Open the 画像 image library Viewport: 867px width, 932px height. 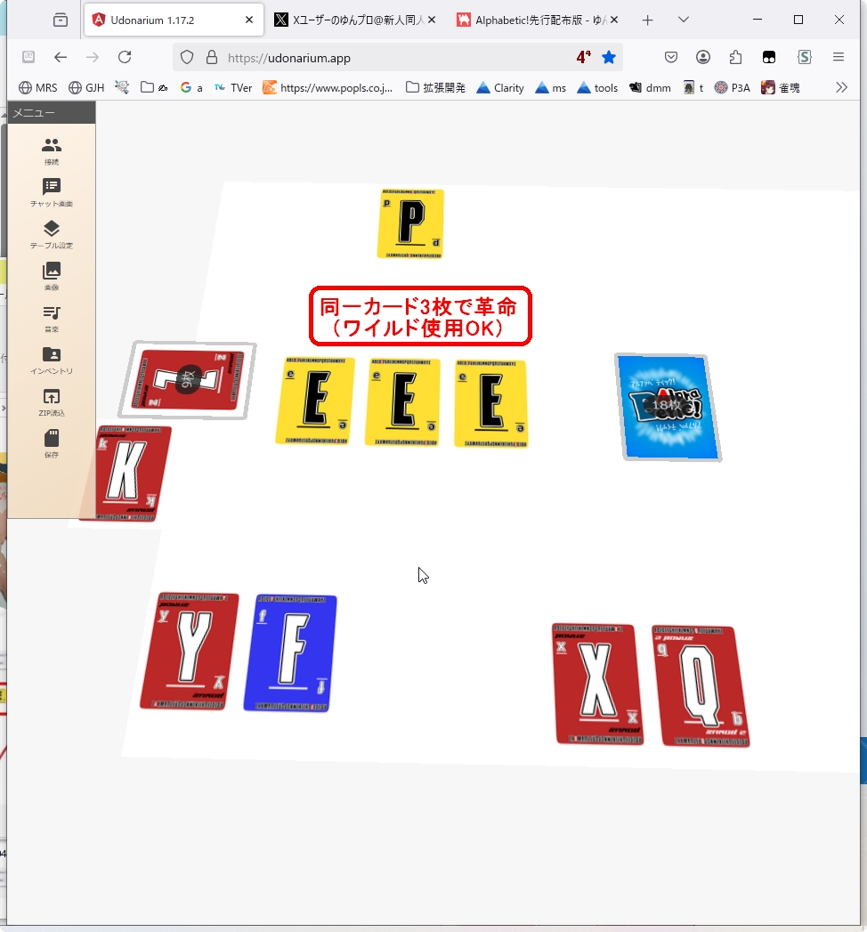pyautogui.click(x=52, y=276)
